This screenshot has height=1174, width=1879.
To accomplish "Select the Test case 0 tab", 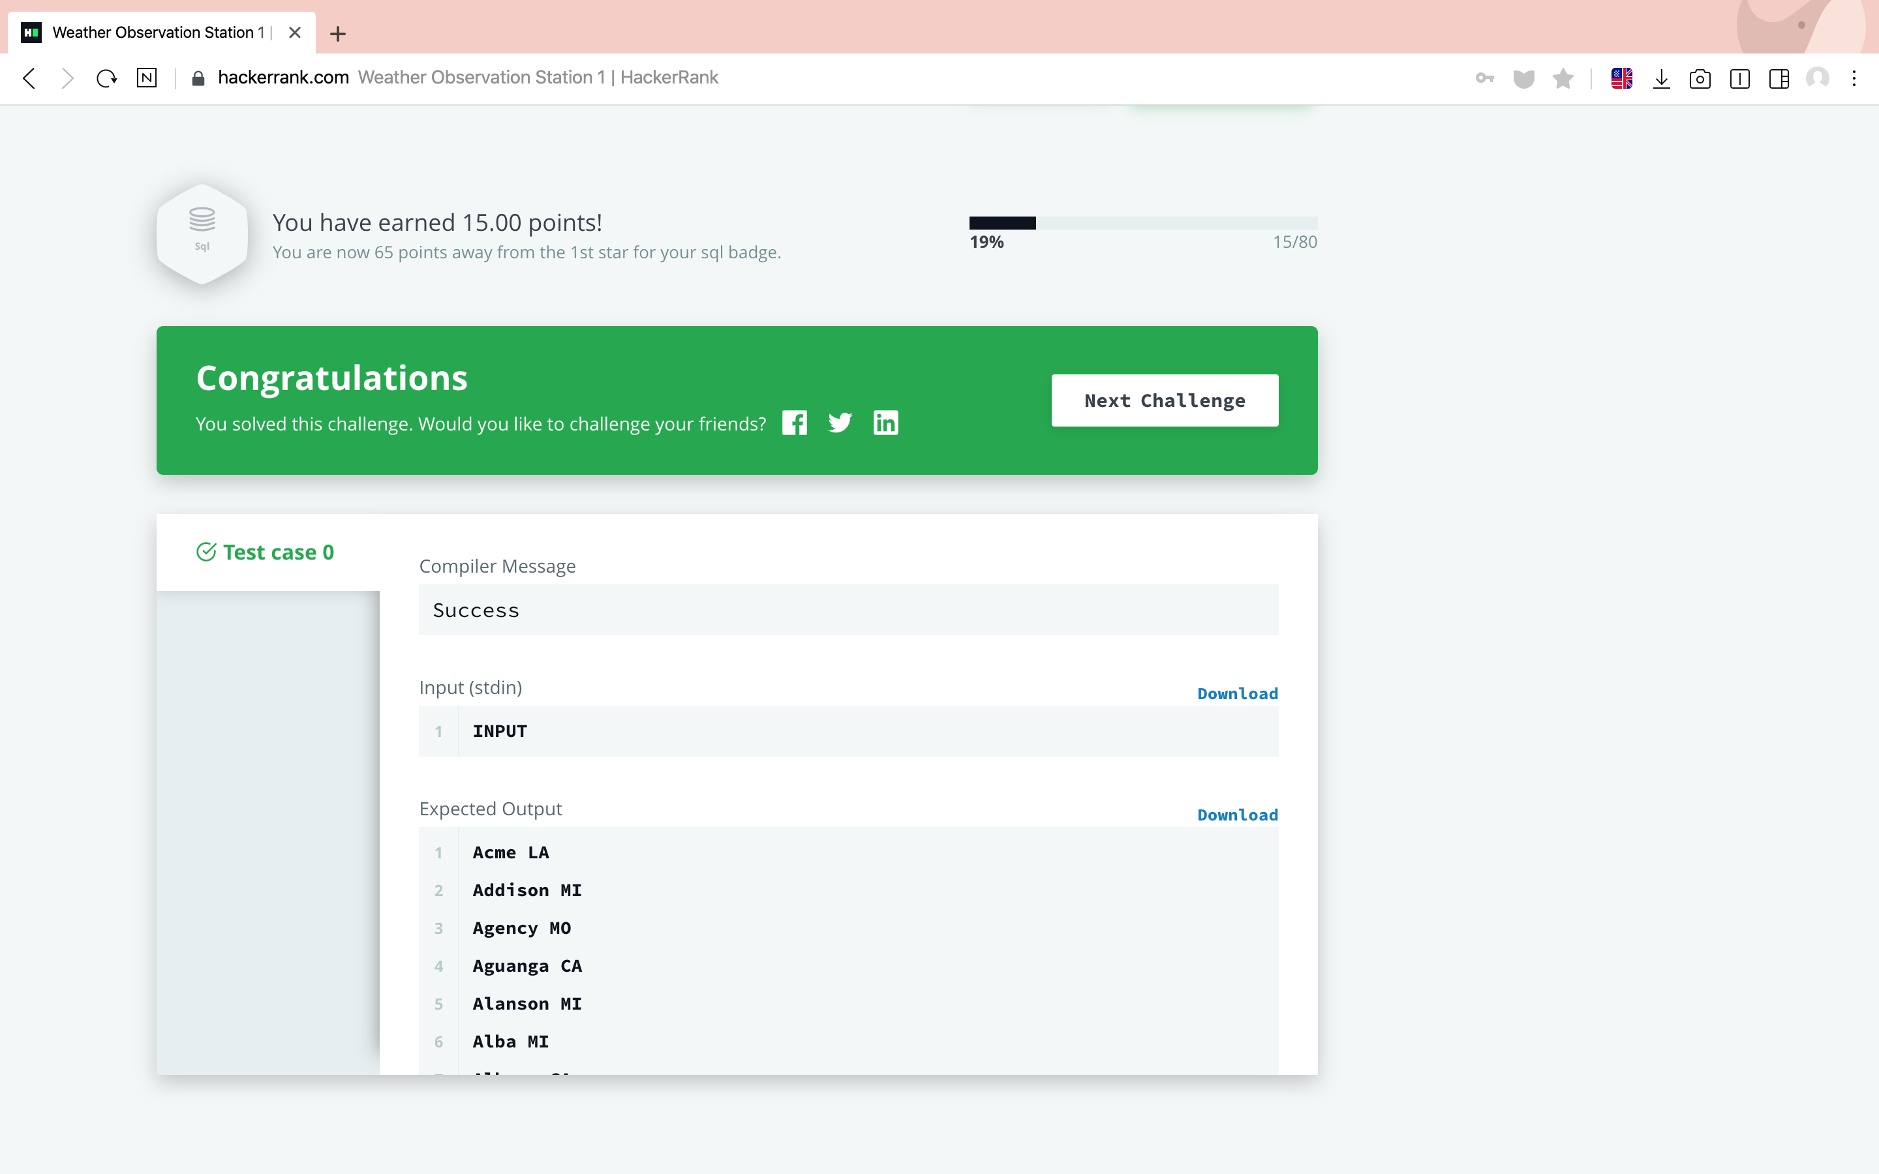I will 268,552.
